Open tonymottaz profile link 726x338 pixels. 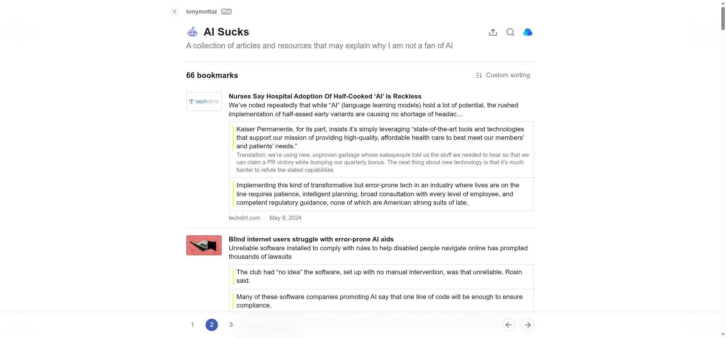tap(201, 12)
